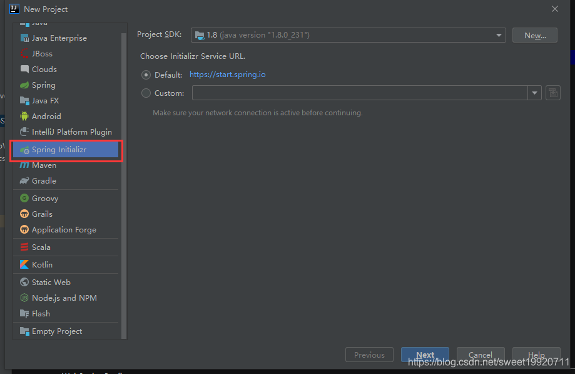Pick Android from the project list
The width and height of the screenshot is (575, 374).
[66, 117]
